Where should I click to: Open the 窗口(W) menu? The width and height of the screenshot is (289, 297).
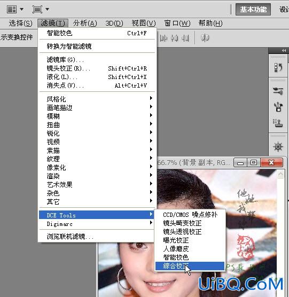point(177,24)
